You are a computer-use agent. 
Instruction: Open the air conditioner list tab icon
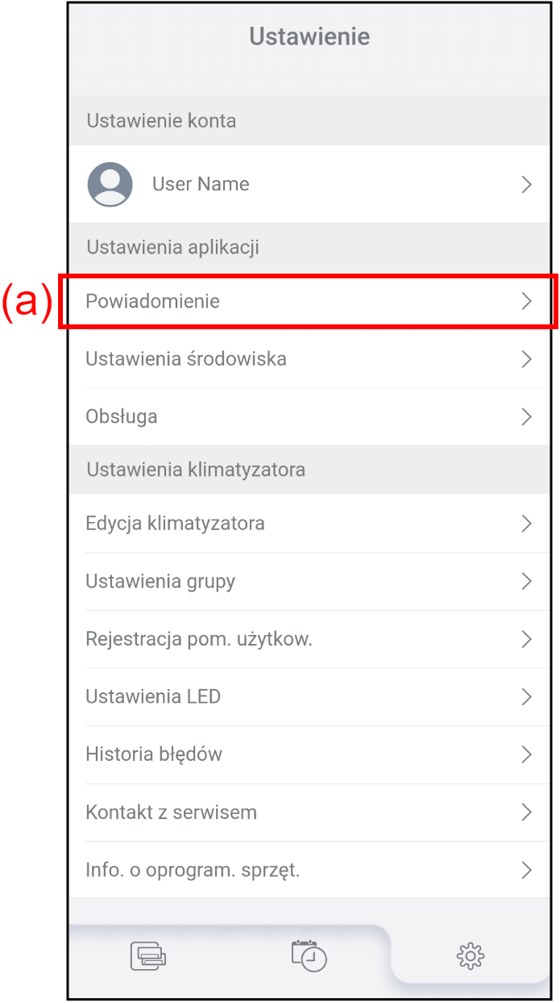[x=148, y=956]
